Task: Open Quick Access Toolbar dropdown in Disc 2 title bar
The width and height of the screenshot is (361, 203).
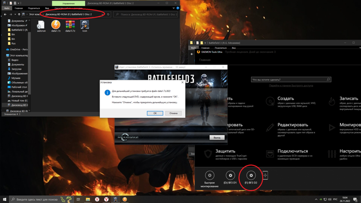Action: [19, 3]
